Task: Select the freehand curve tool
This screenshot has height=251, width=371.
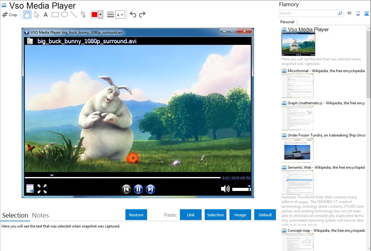Action: (83, 15)
